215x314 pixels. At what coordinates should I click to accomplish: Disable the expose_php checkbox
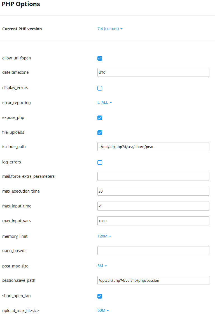[x=100, y=118]
